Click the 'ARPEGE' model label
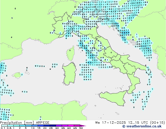 (43, 123)
